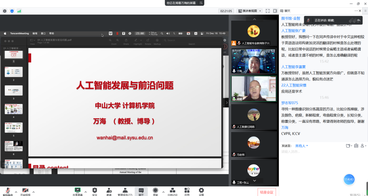Click the 共享屏幕 (Share Screen) icon

(78, 191)
